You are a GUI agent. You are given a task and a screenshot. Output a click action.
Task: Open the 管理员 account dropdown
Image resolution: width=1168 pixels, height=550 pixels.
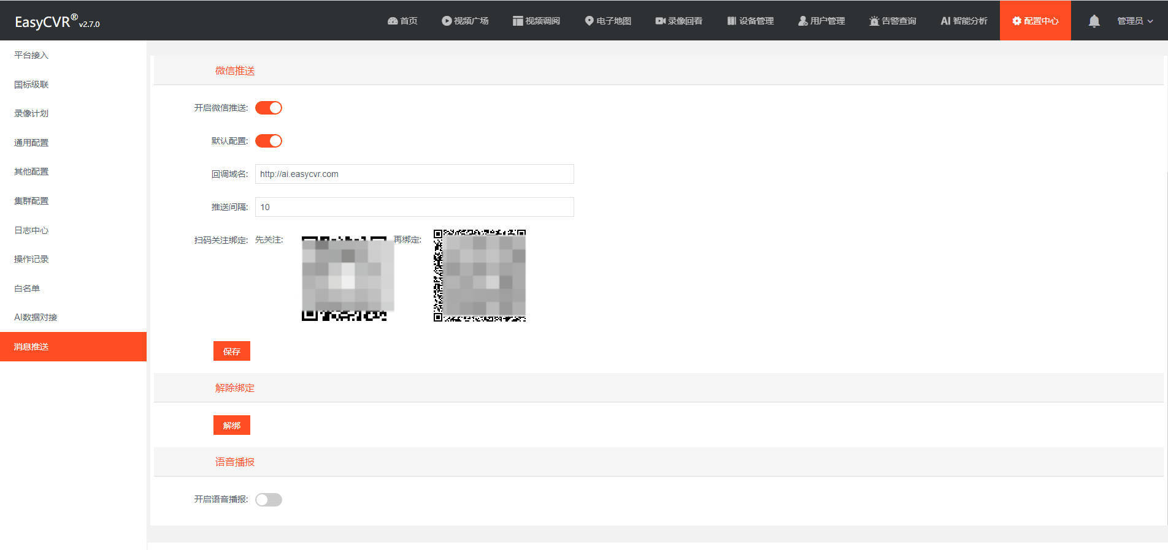point(1135,21)
